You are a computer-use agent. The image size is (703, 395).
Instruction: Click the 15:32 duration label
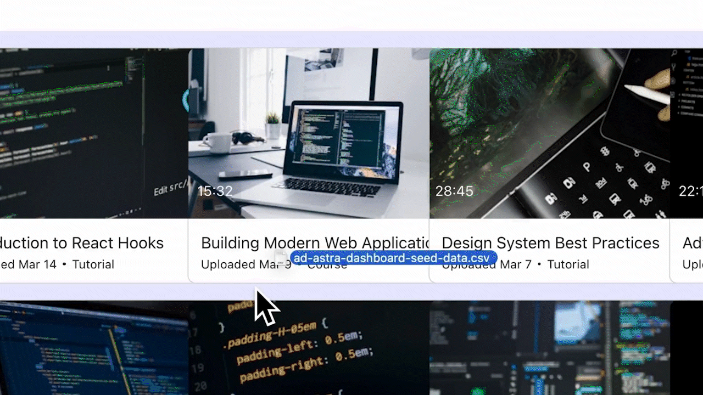215,191
